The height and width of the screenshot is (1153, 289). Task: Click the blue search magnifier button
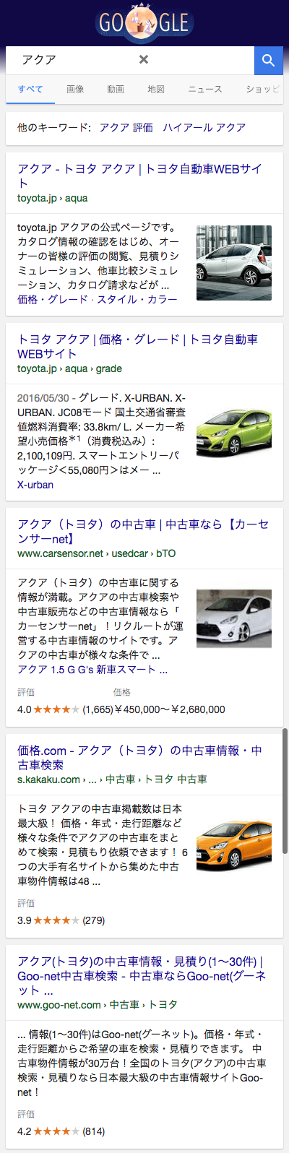[269, 61]
